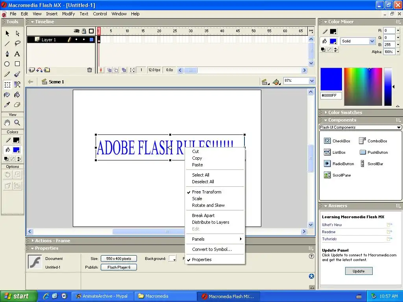Select the Ink Bottle tool

7,95
